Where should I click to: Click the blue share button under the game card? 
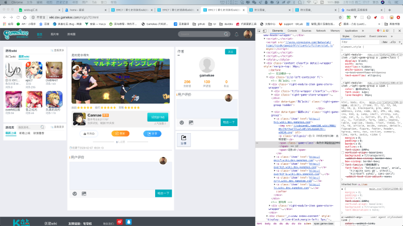coord(153,134)
